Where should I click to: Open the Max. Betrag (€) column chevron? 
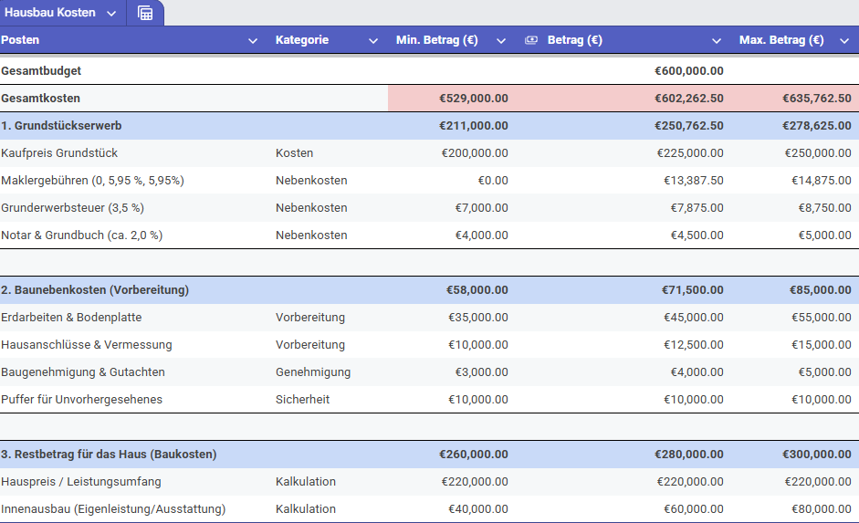point(844,41)
